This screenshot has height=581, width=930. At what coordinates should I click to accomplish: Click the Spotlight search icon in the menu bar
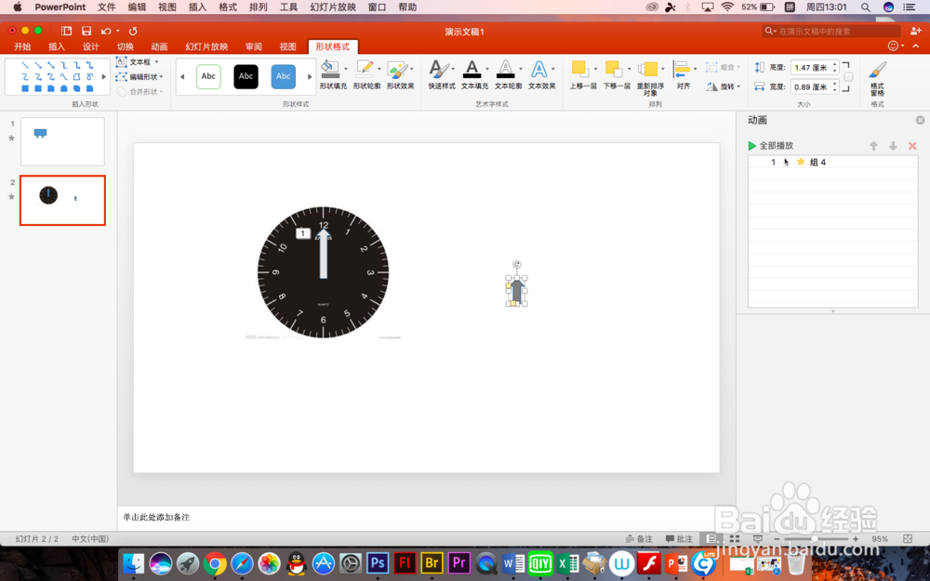pos(865,7)
